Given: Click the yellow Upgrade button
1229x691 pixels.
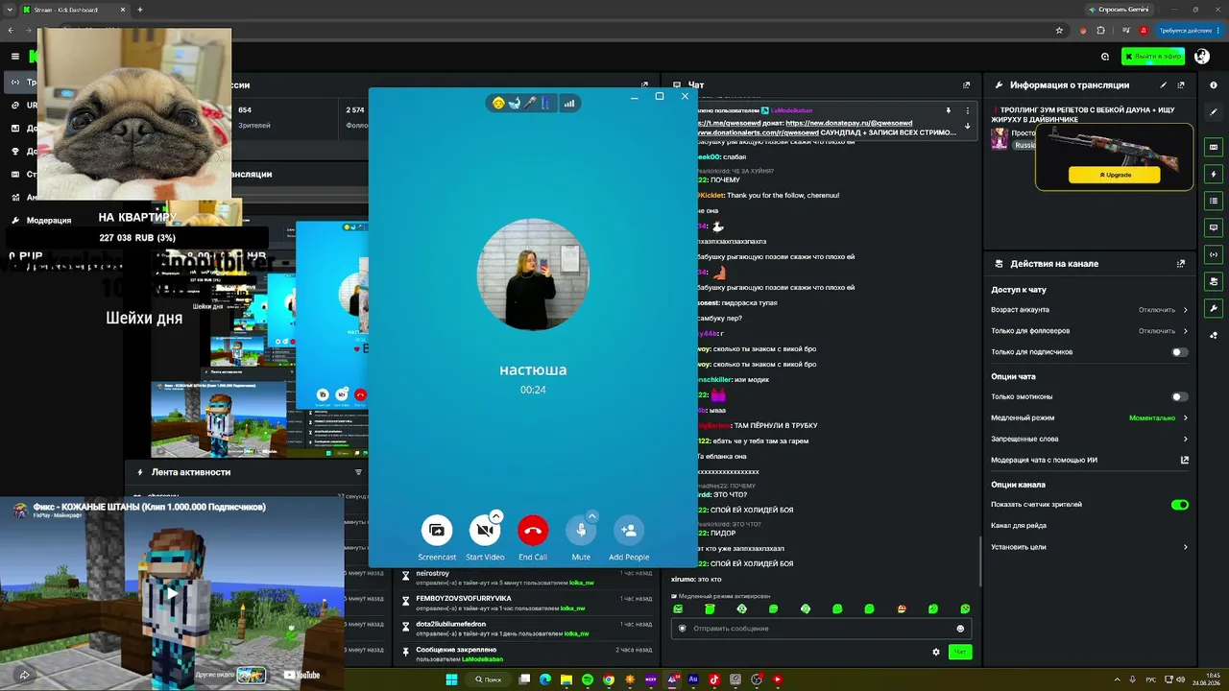Looking at the screenshot, I should coord(1114,175).
